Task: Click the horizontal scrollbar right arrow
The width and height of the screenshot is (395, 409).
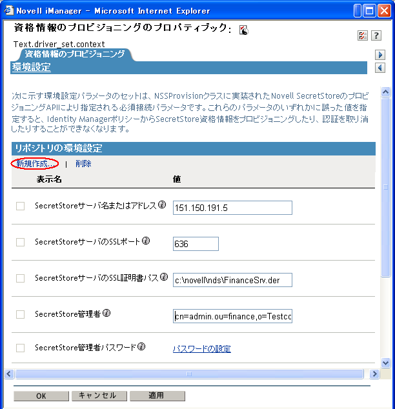Action: pyautogui.click(x=374, y=374)
